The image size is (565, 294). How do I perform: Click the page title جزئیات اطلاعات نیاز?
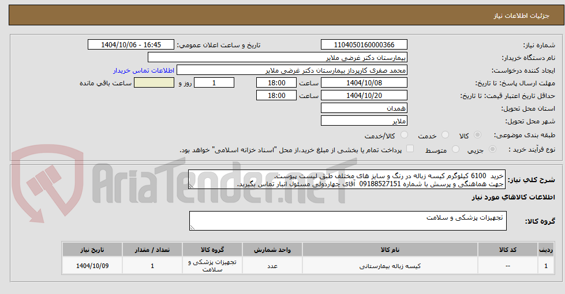click(521, 16)
